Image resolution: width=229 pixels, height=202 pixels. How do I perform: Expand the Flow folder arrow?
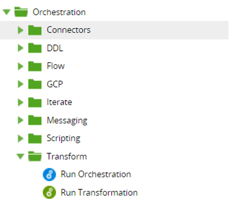21,66
